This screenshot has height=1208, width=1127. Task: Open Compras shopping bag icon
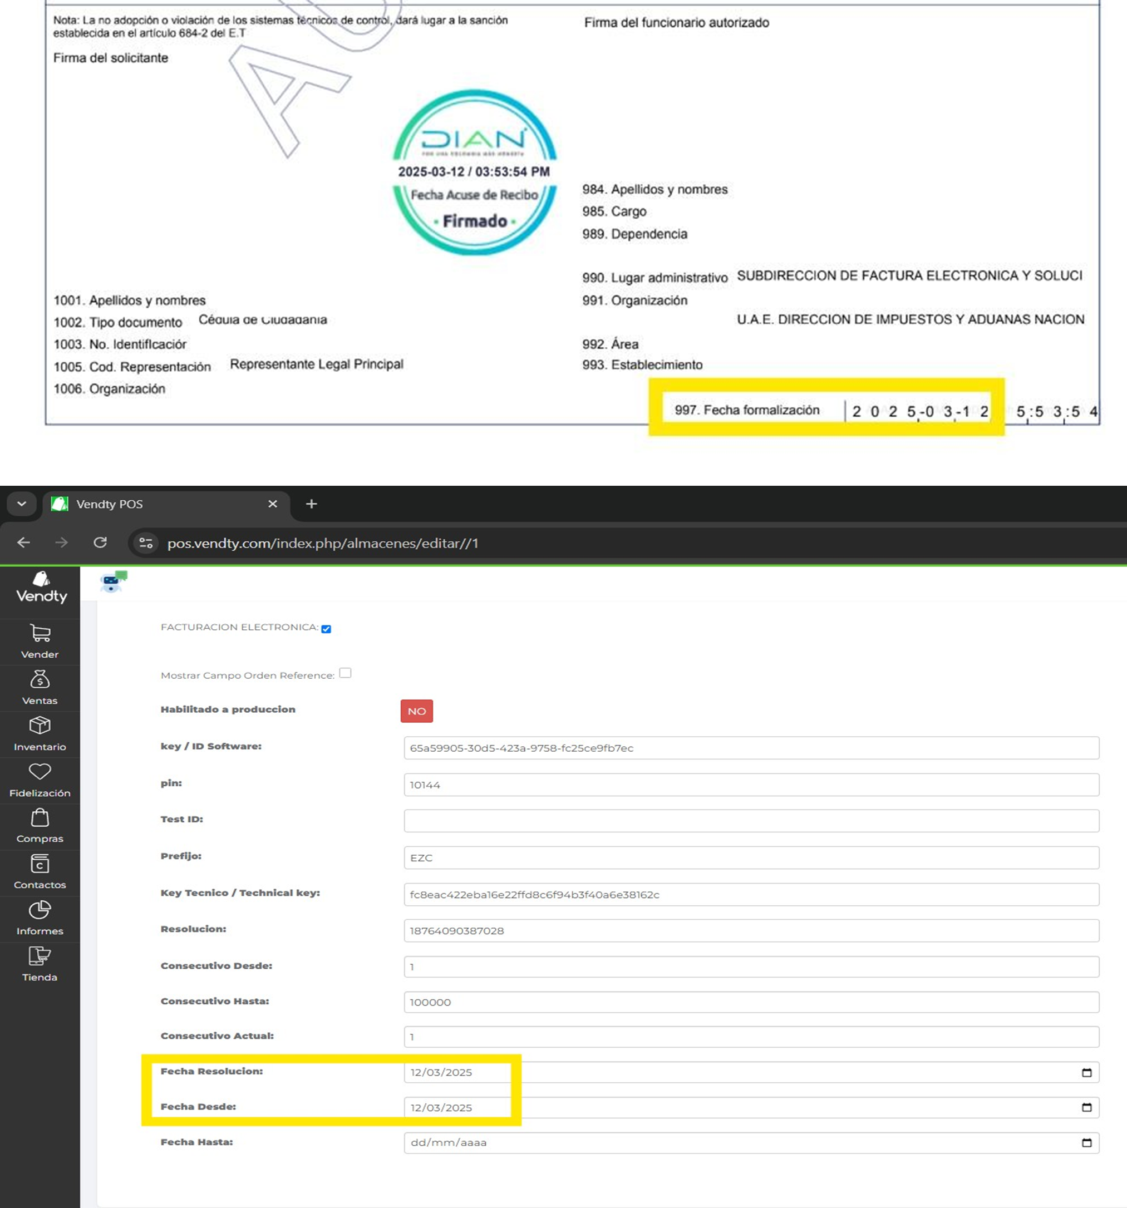(x=40, y=818)
